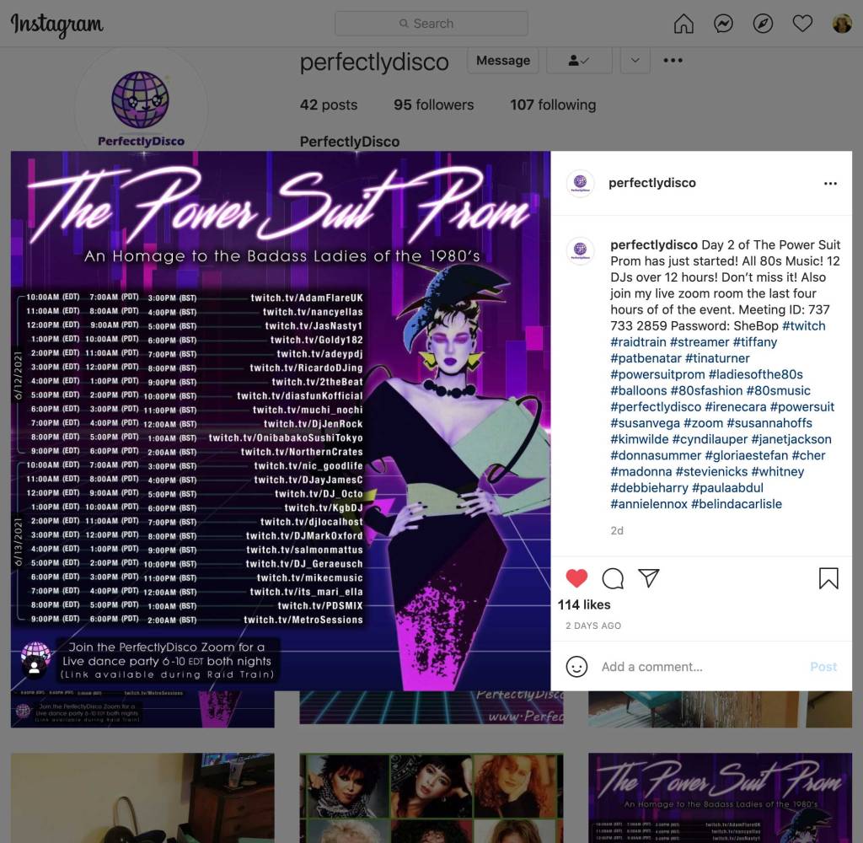Unlike the post with the red heart
The image size is (863, 843).
coord(576,578)
